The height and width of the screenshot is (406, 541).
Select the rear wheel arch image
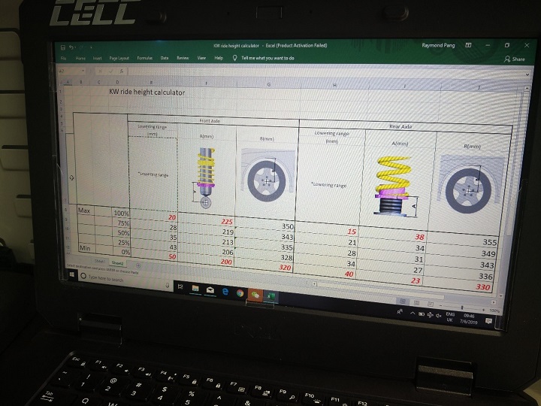pos(470,183)
